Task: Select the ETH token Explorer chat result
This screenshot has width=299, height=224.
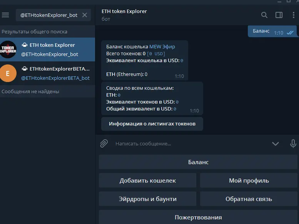Action: point(47,49)
